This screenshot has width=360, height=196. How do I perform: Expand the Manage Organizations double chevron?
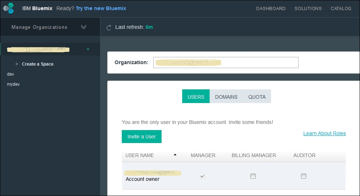(x=83, y=27)
